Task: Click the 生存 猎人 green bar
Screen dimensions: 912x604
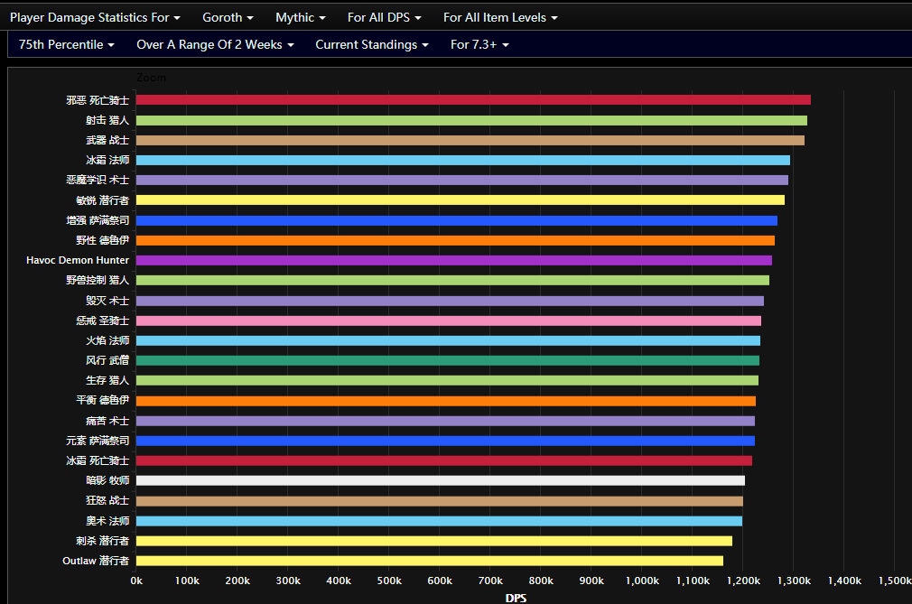Action: [447, 380]
